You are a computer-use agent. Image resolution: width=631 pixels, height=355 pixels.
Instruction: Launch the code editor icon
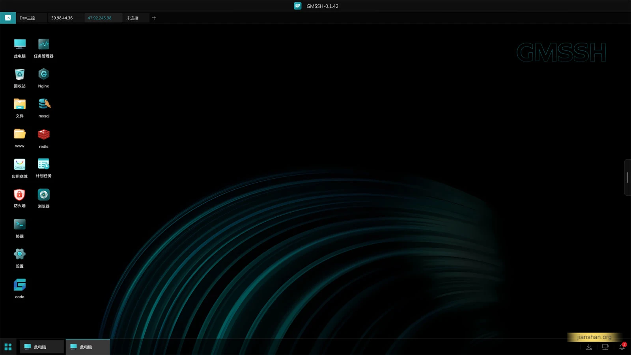click(20, 288)
